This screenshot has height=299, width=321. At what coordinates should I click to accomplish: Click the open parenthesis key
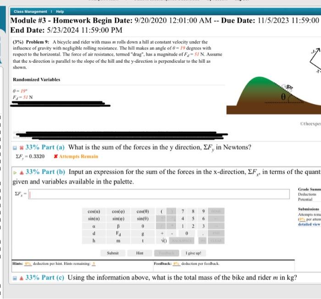click(x=161, y=212)
